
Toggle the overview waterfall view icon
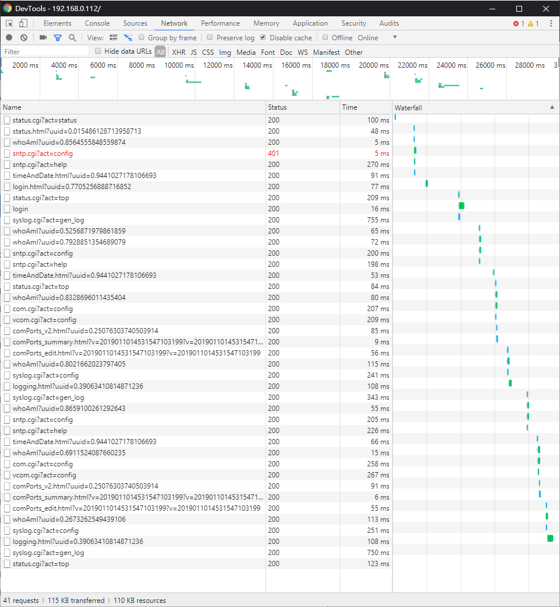click(128, 37)
